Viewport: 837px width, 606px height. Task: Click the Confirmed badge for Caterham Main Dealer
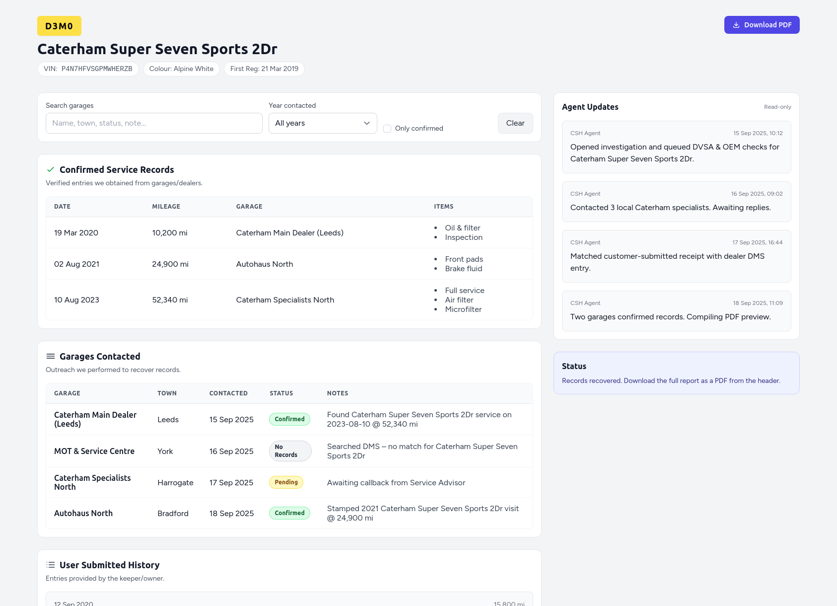point(289,419)
